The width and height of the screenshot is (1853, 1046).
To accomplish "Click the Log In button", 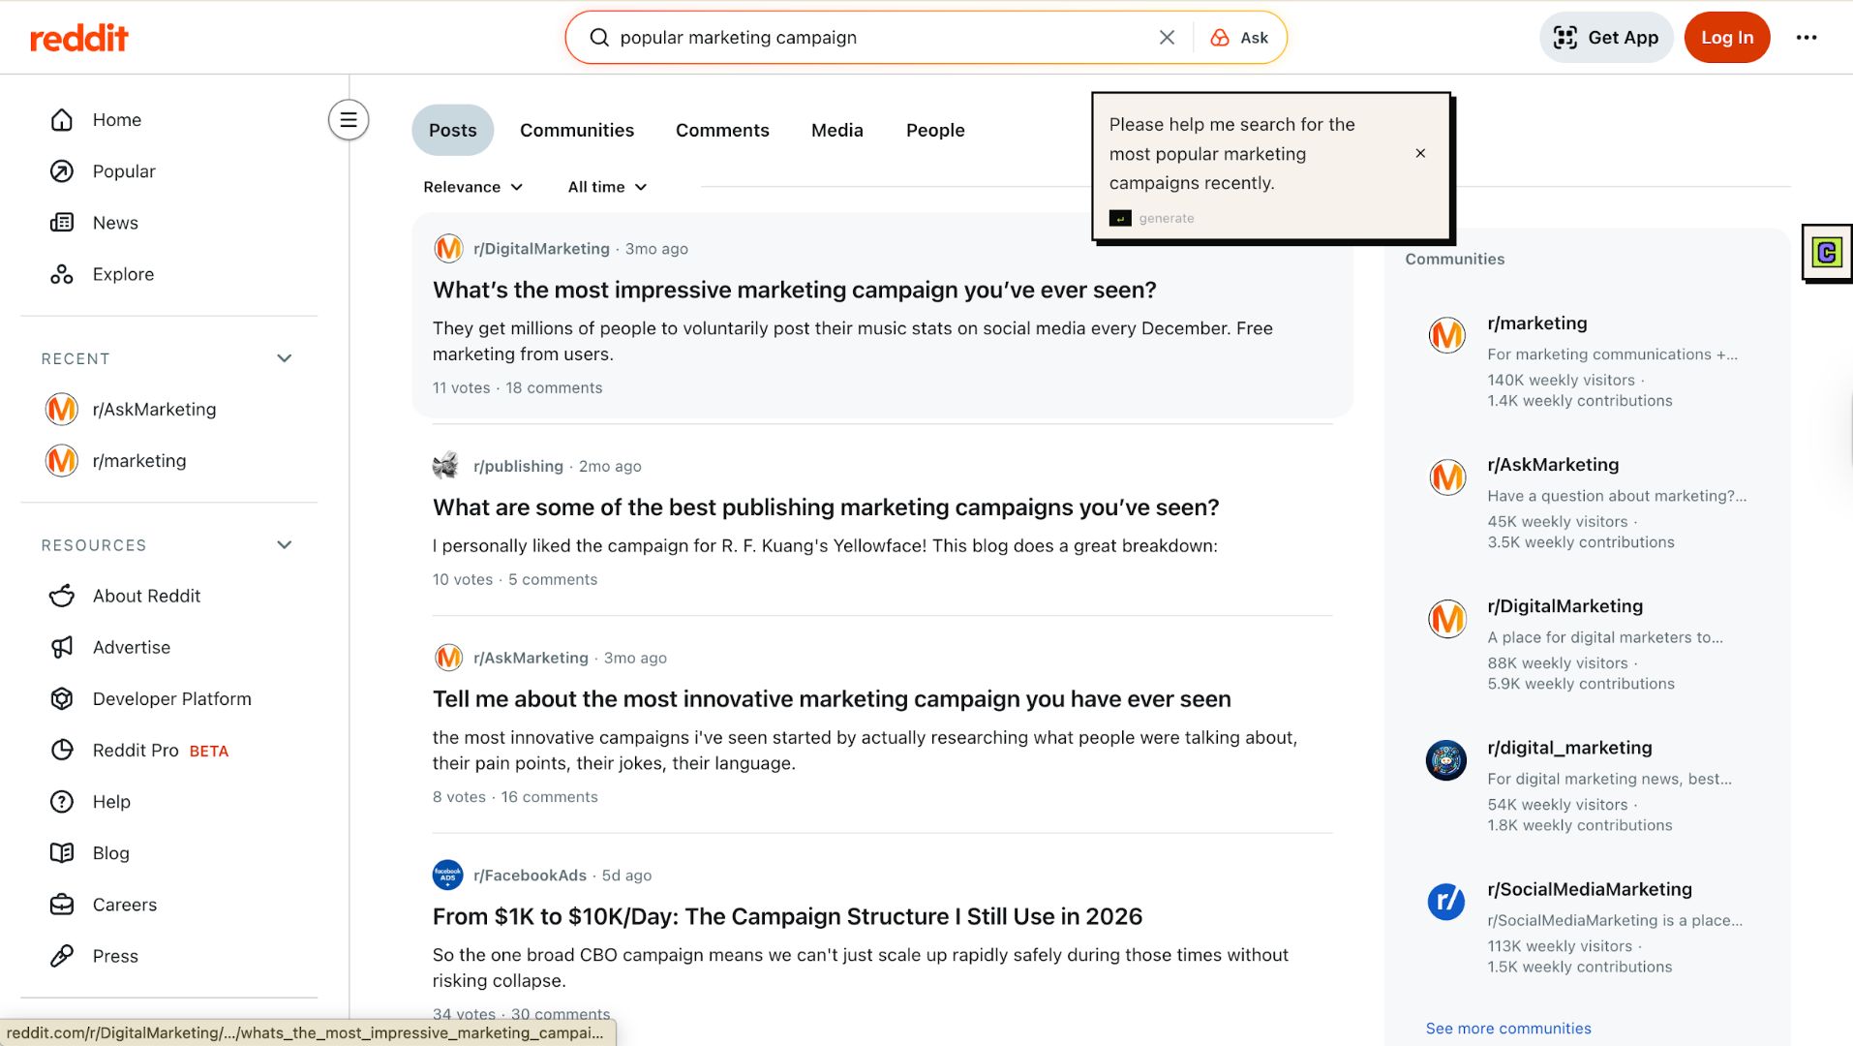I will click(x=1726, y=38).
